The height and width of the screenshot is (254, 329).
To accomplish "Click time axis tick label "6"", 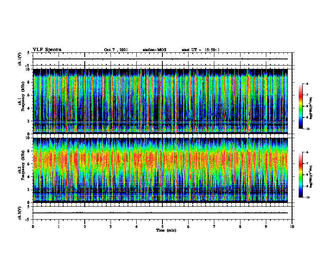I will pos(189,227).
